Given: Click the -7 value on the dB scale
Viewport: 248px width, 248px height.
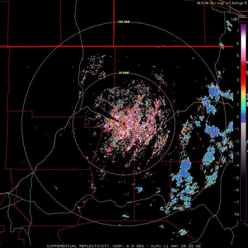Looking at the screenshot, I should click(237, 202).
